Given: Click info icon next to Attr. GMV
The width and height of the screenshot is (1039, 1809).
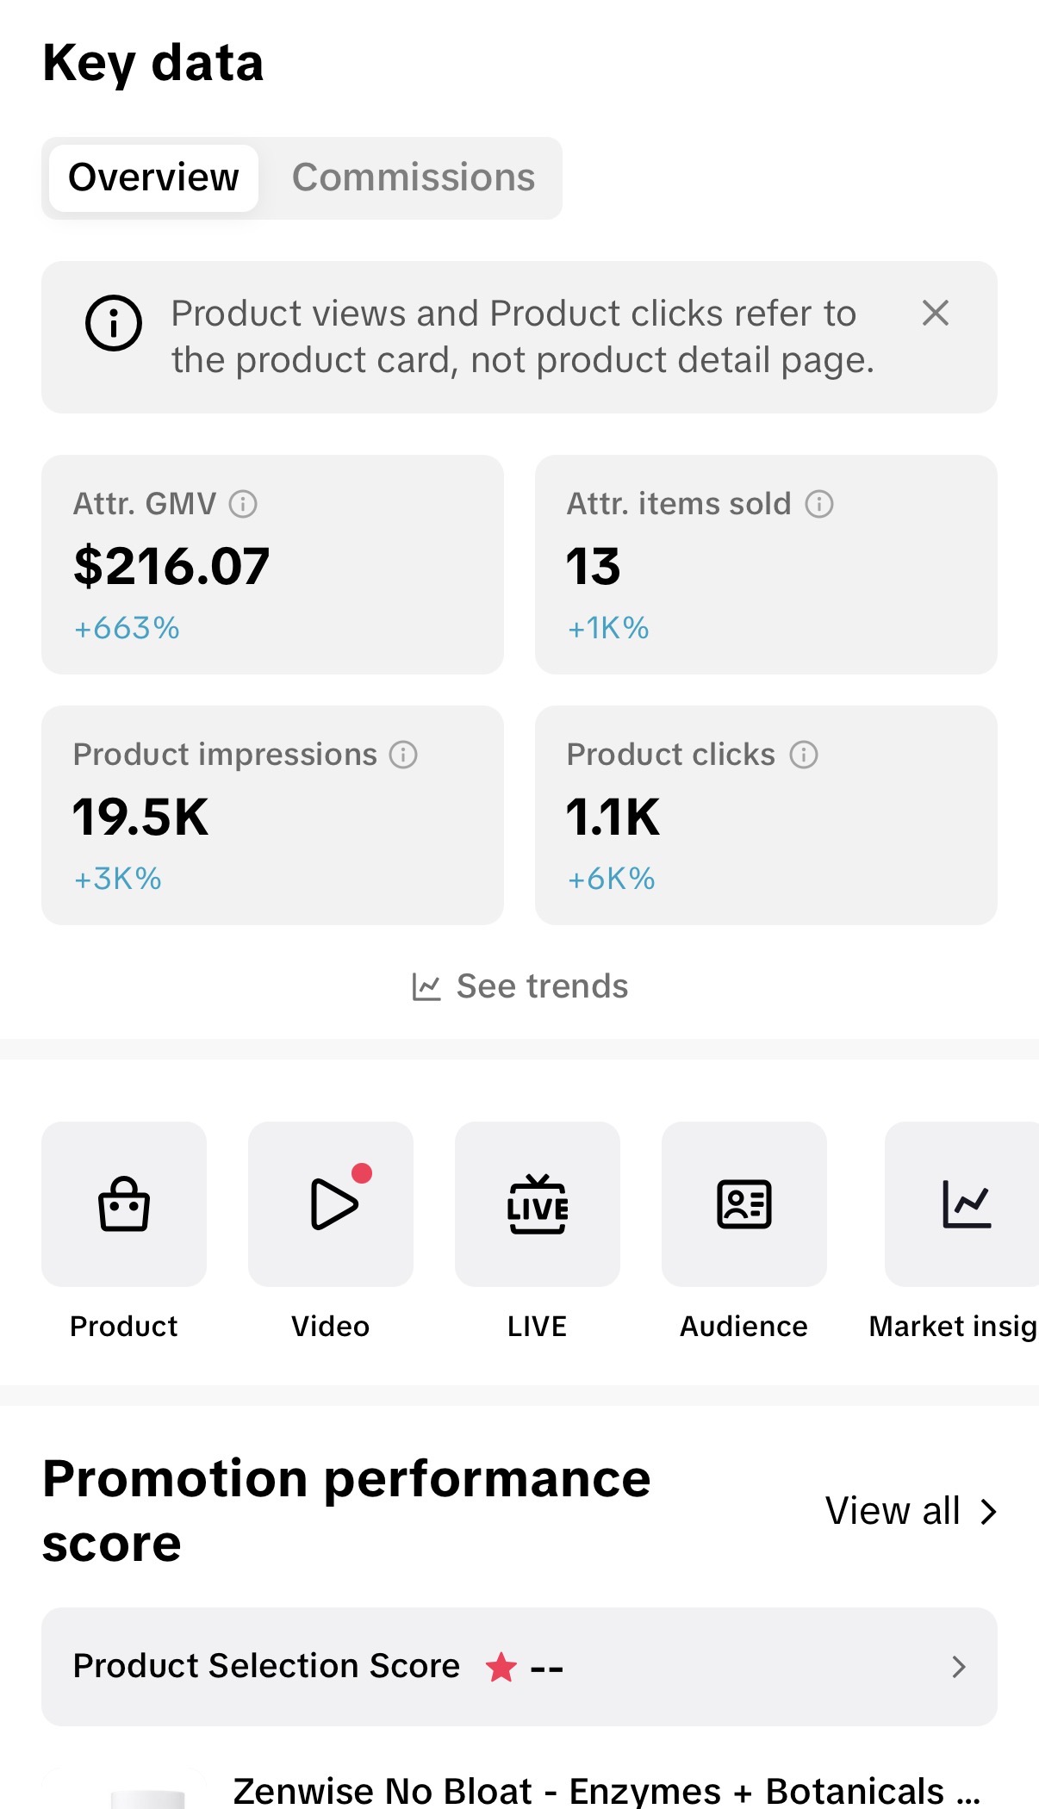Looking at the screenshot, I should [x=243, y=504].
